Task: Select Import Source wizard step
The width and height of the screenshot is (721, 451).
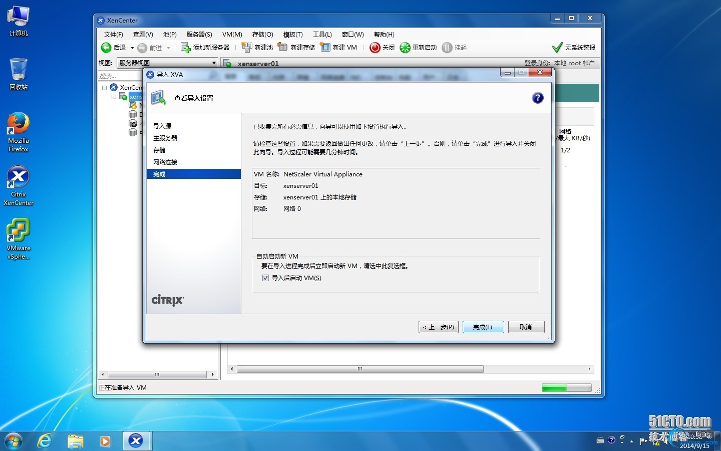Action: 162,126
